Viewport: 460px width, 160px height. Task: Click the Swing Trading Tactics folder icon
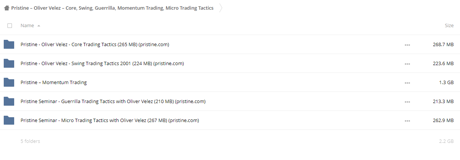coord(9,64)
